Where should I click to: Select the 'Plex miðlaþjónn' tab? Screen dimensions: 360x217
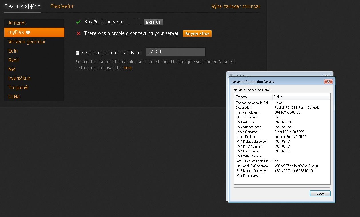pyautogui.click(x=22, y=6)
